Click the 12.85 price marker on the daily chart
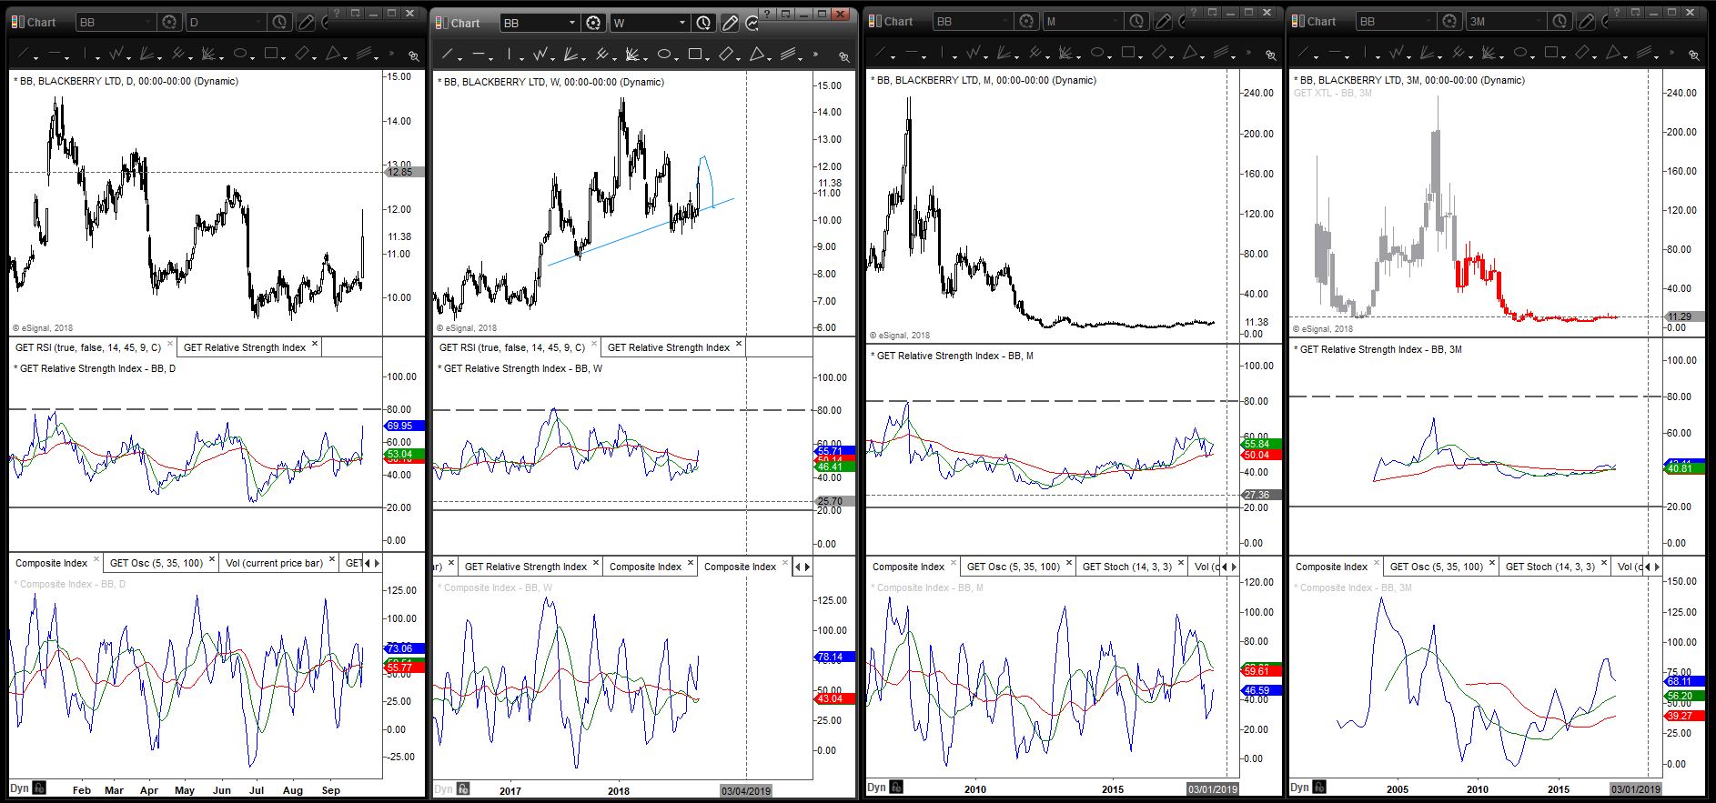Viewport: 1716px width, 803px height. (x=401, y=172)
